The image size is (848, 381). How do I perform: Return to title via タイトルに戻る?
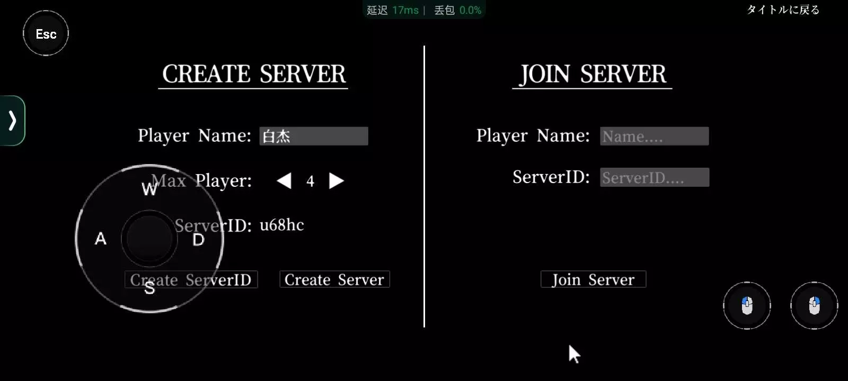point(783,10)
